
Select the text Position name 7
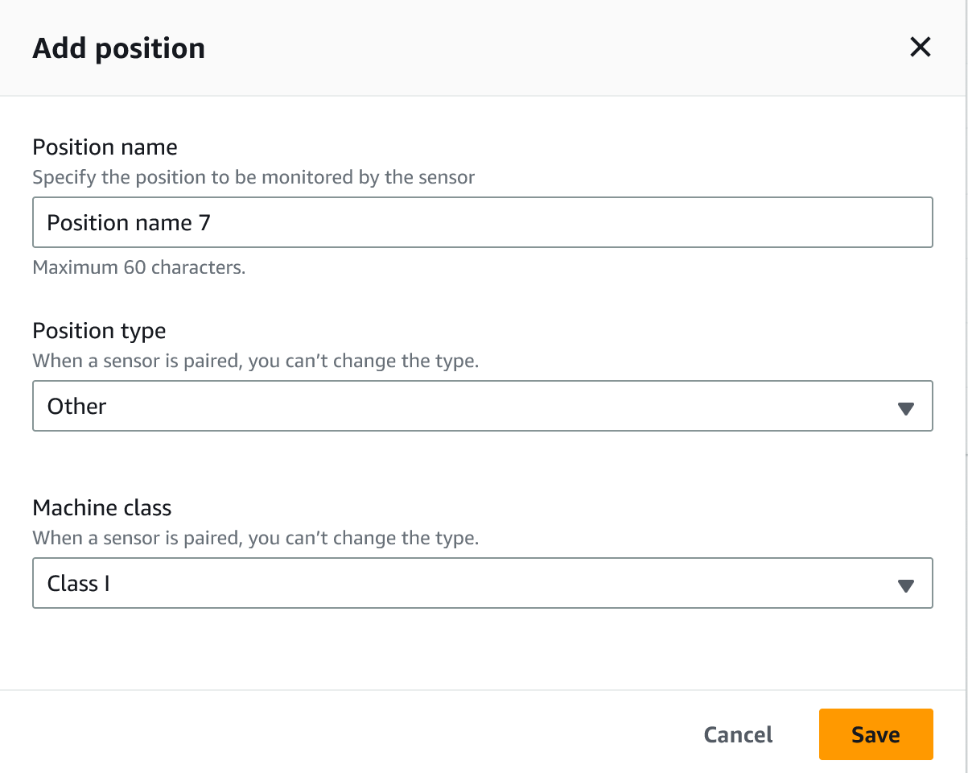pos(129,222)
